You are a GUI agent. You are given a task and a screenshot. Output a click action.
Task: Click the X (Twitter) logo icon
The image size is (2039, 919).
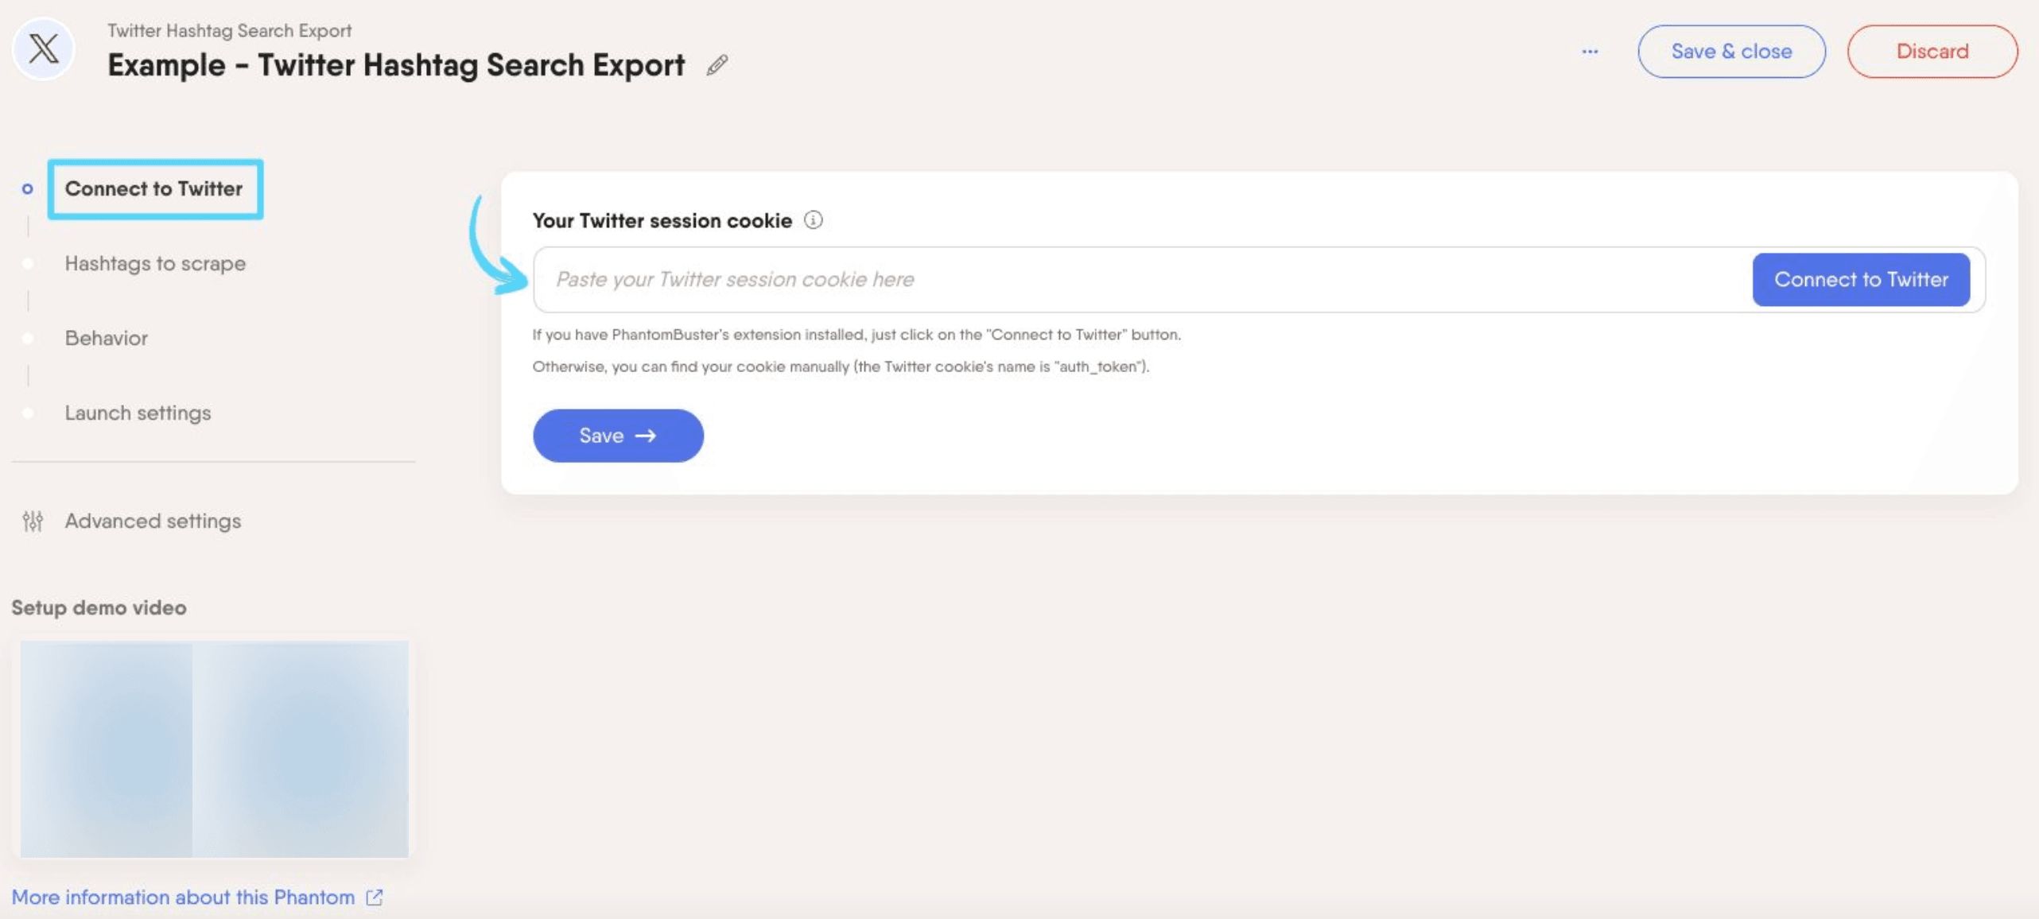click(44, 49)
